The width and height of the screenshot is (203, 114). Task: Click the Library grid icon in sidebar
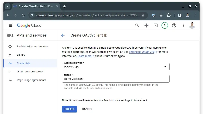(10, 55)
